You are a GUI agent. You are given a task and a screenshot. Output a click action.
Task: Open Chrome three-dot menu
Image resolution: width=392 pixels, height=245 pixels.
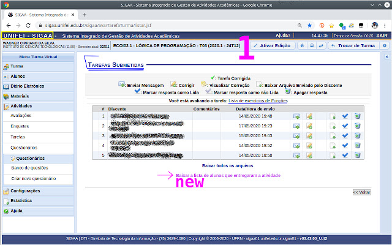385,26
